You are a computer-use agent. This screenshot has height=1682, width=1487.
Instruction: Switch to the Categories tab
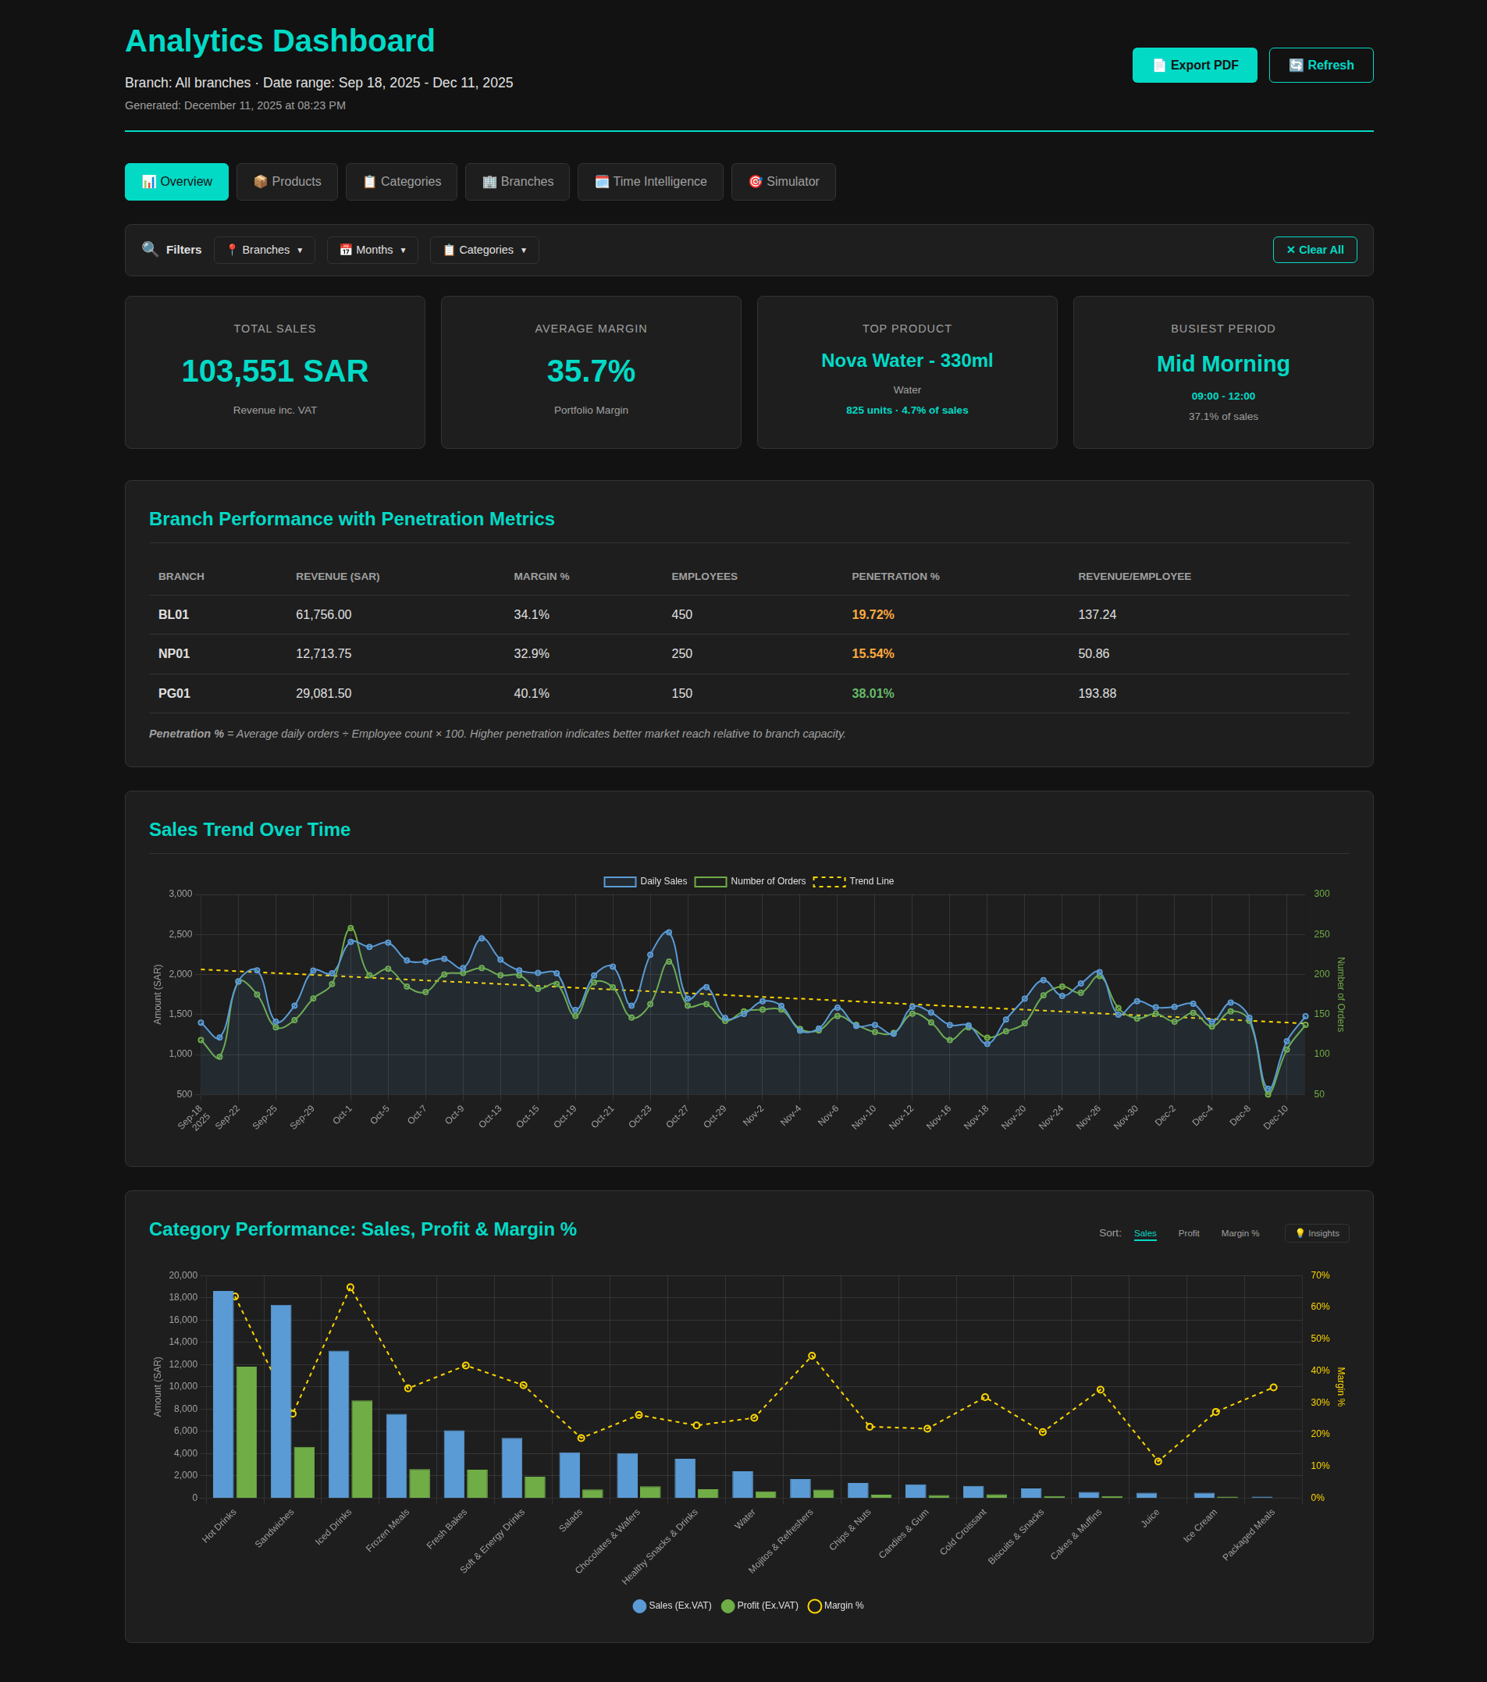click(400, 181)
